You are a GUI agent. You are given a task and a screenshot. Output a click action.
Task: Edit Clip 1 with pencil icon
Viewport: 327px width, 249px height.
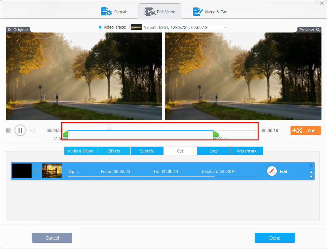click(272, 171)
